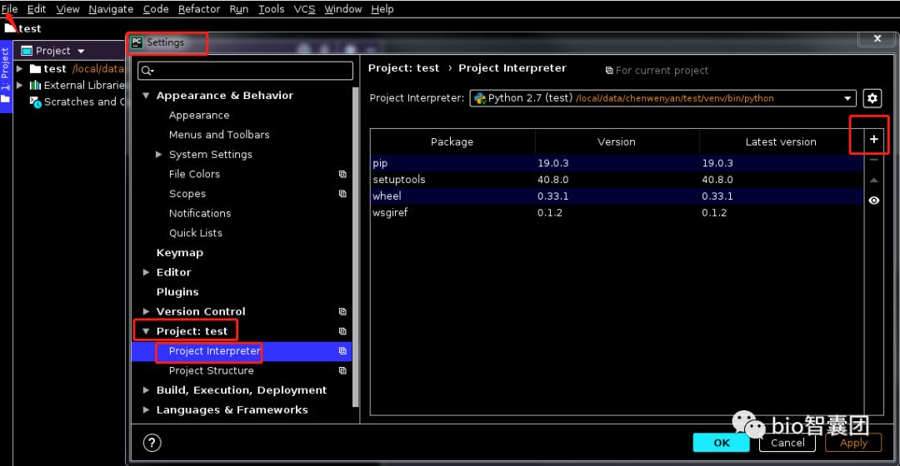Image resolution: width=900 pixels, height=466 pixels.
Task: Open the VCS menu
Action: tap(304, 9)
